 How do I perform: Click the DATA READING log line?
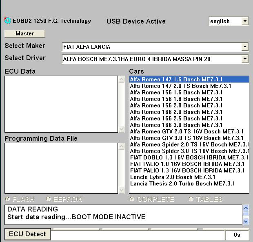click(x=33, y=209)
